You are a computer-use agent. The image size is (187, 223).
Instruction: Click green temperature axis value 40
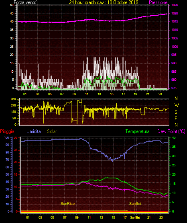(174, 137)
